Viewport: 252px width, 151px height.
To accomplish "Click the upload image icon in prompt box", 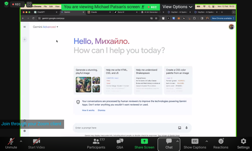I will click(180, 128).
